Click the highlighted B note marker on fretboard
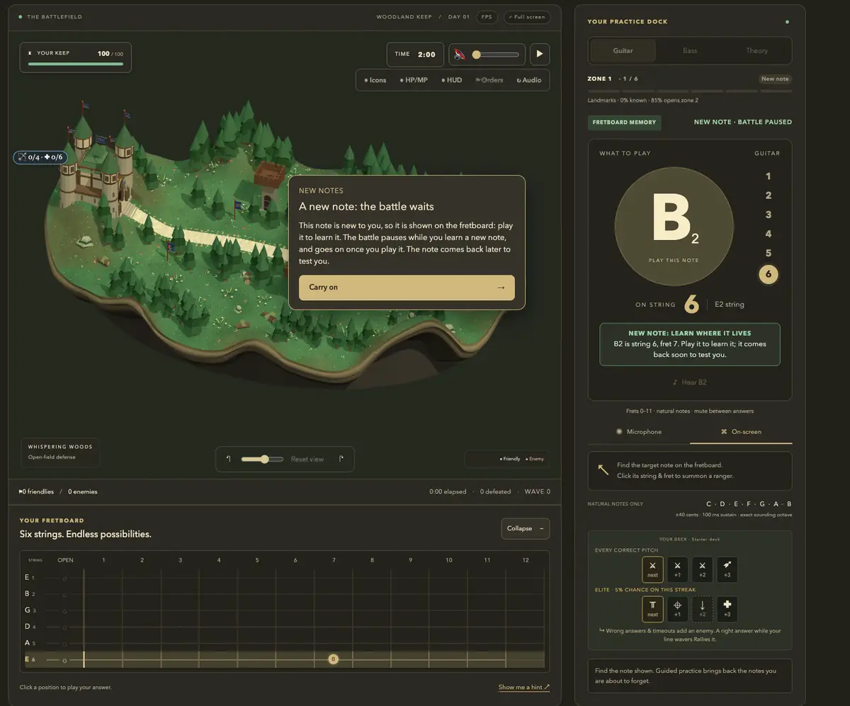850x706 pixels. (x=333, y=659)
